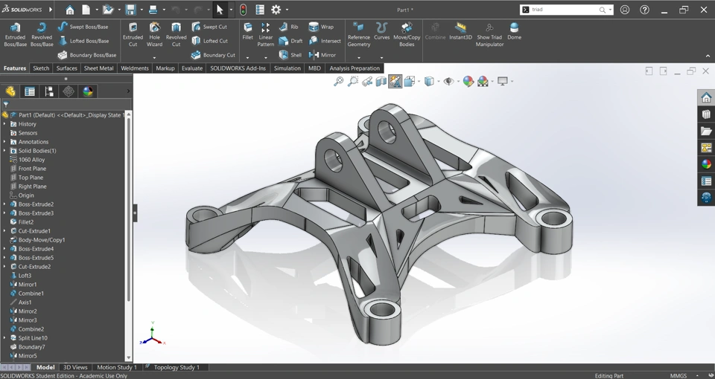Screen dimensions: 715x379
Task: Expand the History folder
Action: 4,124
